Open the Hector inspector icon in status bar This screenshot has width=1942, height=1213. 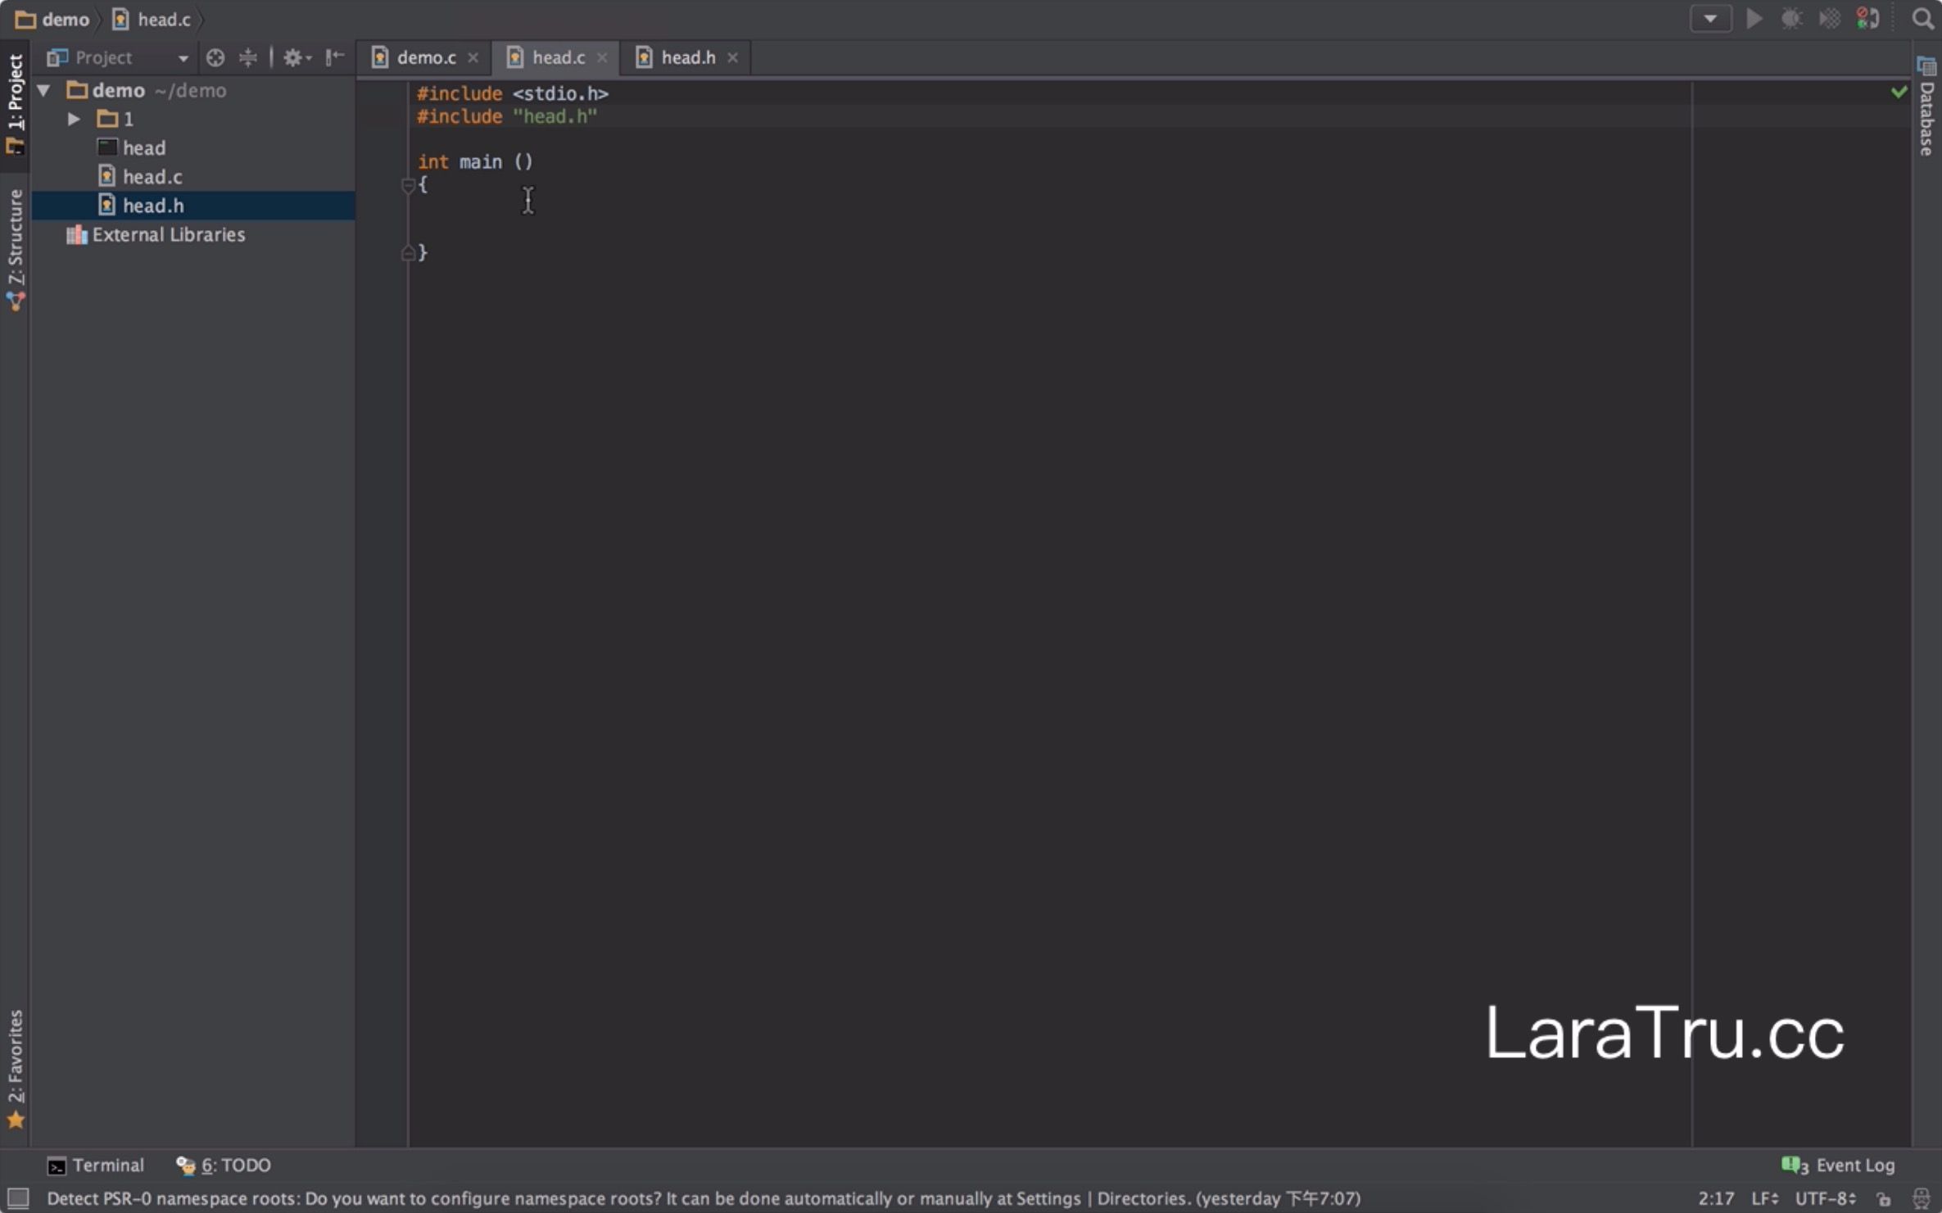click(1921, 1198)
